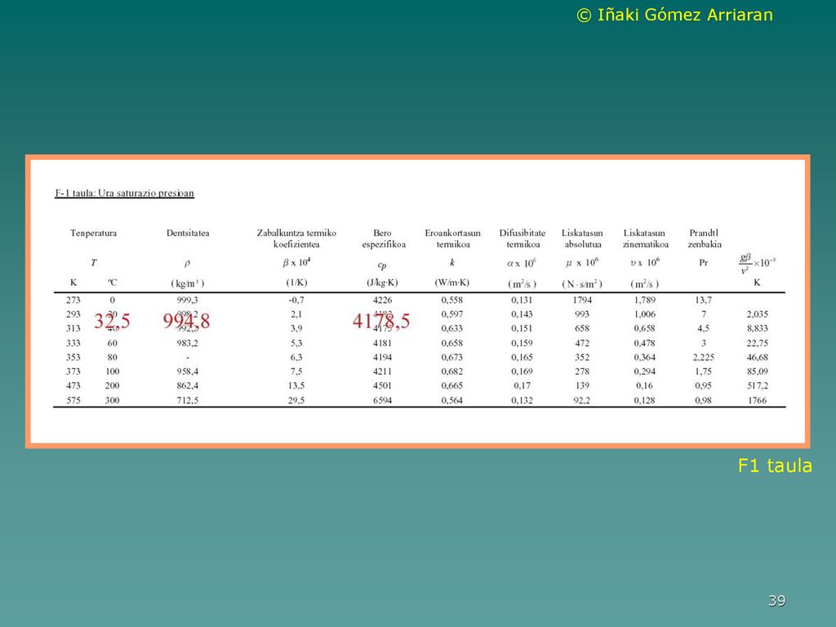Image resolution: width=836 pixels, height=627 pixels.
Task: Select specific heat value 4211
Action: [382, 371]
